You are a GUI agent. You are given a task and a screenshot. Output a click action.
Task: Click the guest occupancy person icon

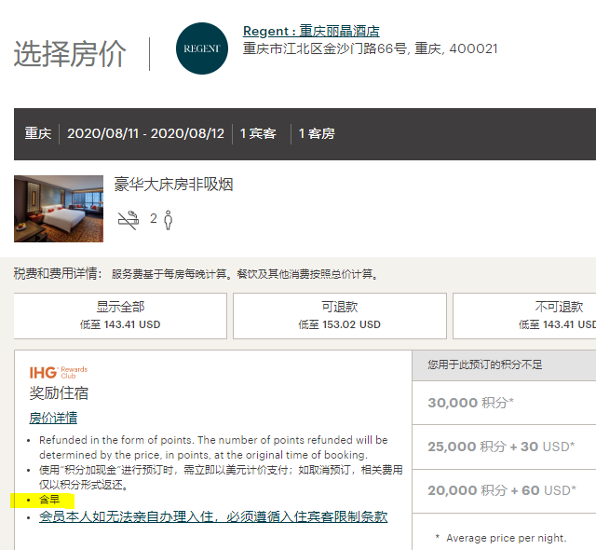tap(168, 220)
